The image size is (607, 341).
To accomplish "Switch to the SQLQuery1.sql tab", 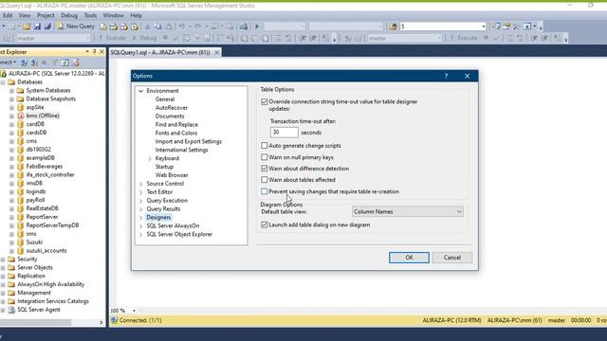I will 160,52.
